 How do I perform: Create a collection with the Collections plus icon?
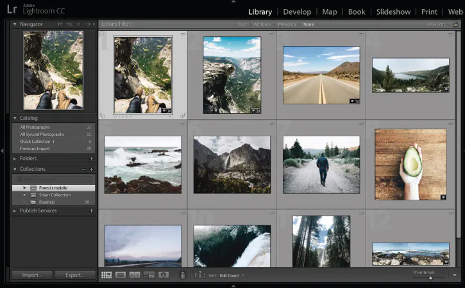[92, 170]
